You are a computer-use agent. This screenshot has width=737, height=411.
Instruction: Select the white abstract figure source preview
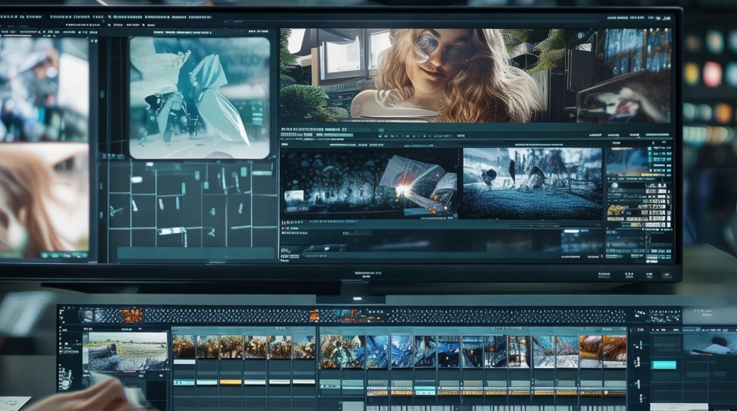point(200,98)
